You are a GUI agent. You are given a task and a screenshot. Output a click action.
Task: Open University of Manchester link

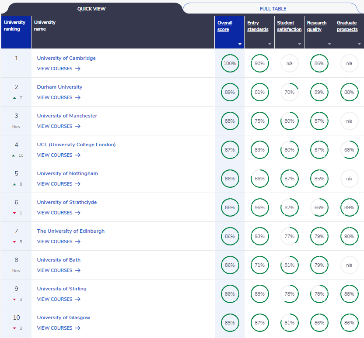[x=67, y=116]
